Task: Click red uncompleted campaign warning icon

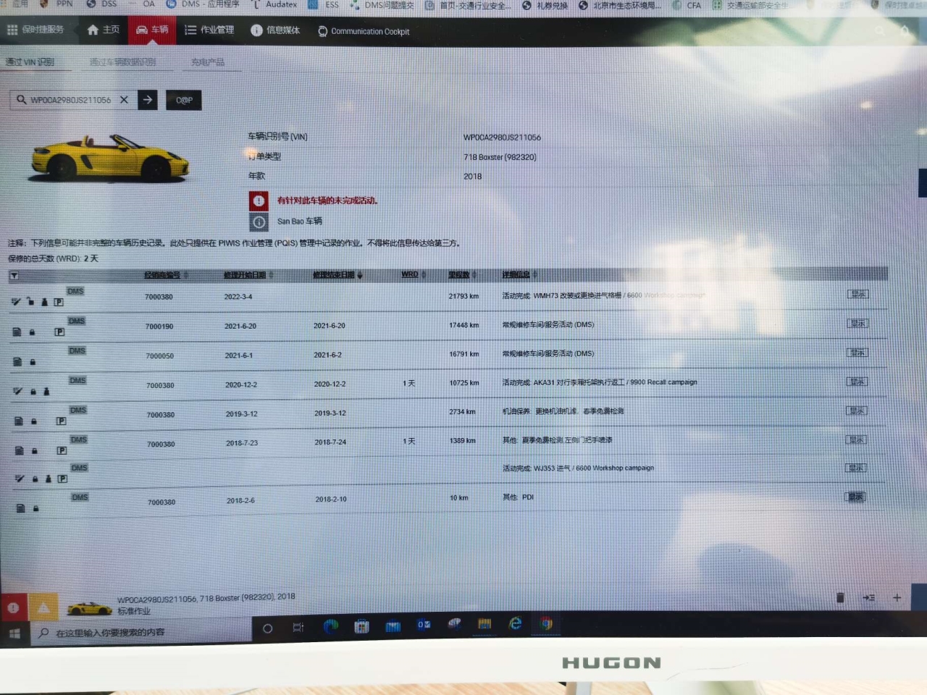Action: (x=259, y=201)
